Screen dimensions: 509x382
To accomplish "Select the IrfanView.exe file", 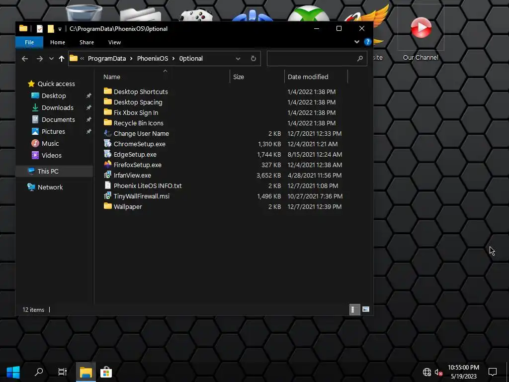I will click(x=132, y=176).
